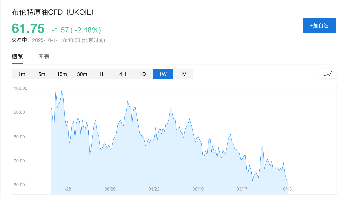Click the 61.75 current price

click(28, 29)
